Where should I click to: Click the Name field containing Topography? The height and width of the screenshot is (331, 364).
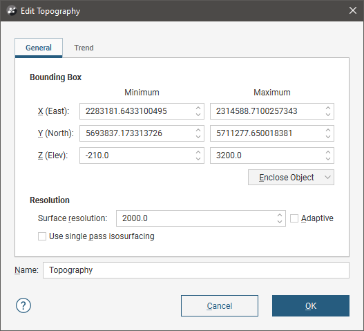click(x=196, y=270)
